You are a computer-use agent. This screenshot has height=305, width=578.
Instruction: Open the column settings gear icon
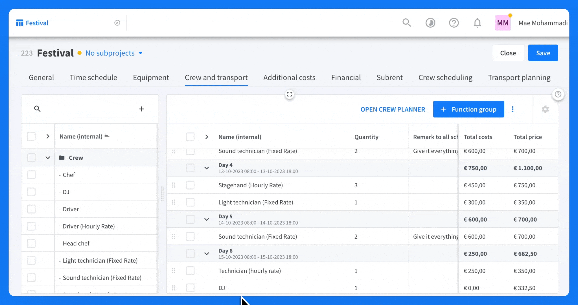pos(545,109)
